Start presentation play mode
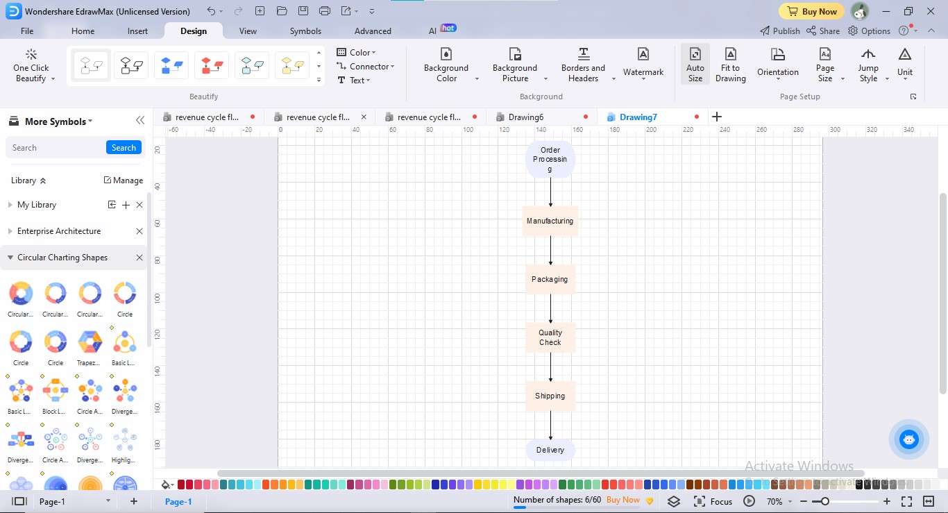The width and height of the screenshot is (948, 513). pyautogui.click(x=749, y=501)
